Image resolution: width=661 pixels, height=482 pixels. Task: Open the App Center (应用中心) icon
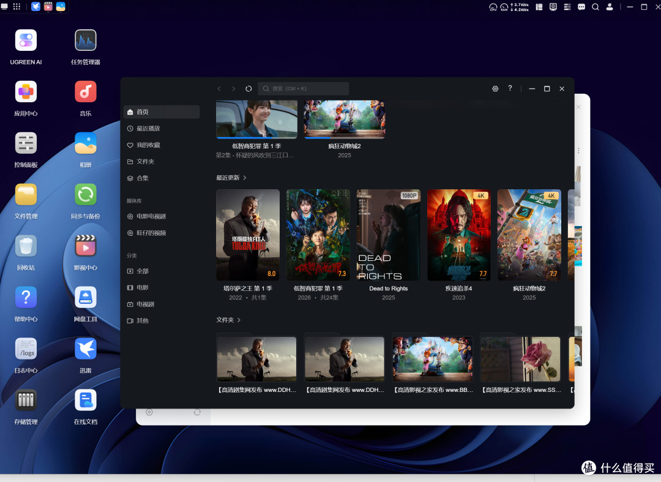[x=26, y=91]
